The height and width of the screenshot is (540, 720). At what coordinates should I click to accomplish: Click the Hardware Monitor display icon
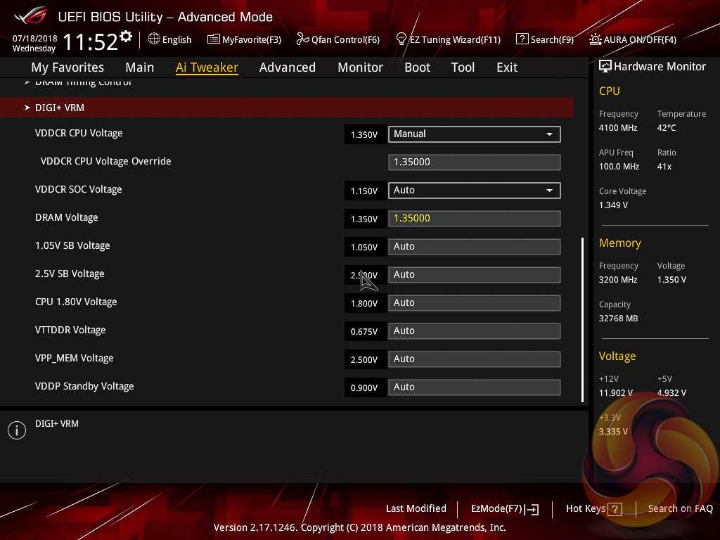pyautogui.click(x=605, y=67)
